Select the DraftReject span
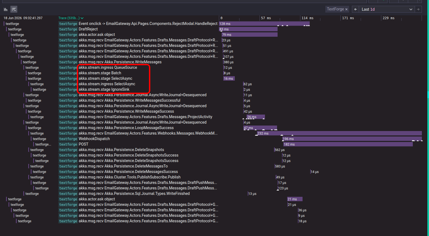The height and width of the screenshot is (236, 429). (x=88, y=29)
